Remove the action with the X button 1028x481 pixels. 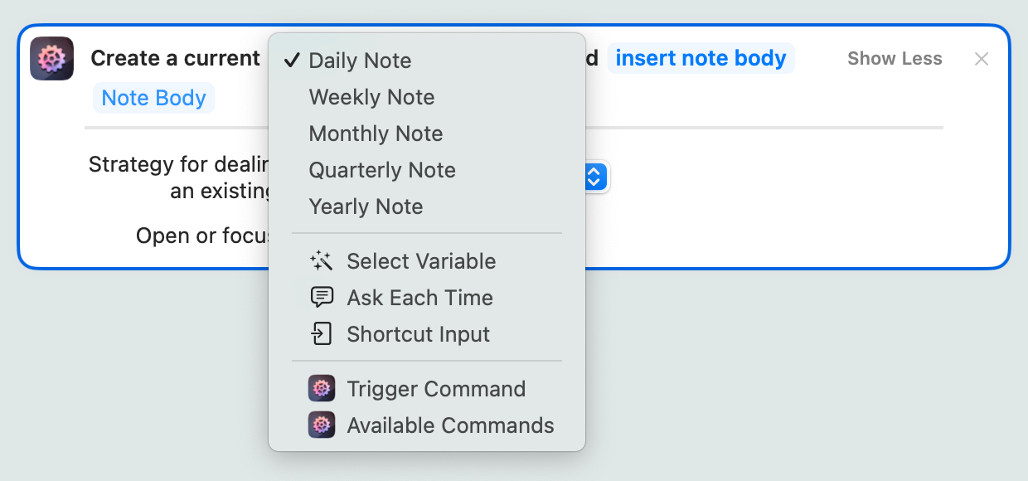[x=982, y=59]
